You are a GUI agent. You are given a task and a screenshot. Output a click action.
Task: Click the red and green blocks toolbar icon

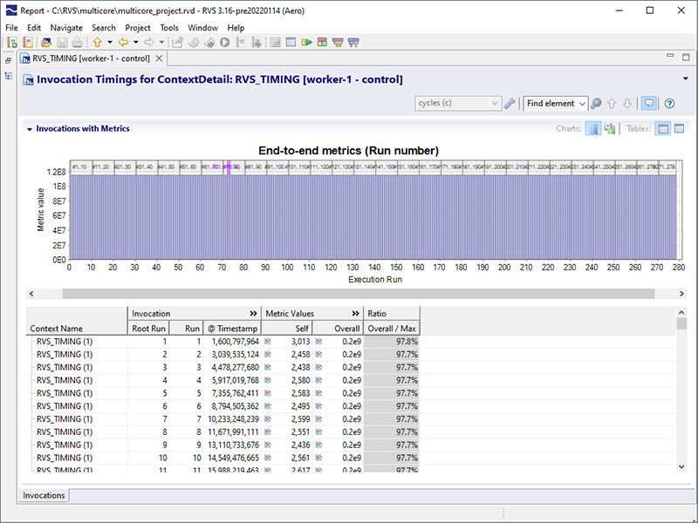pyautogui.click(x=322, y=42)
